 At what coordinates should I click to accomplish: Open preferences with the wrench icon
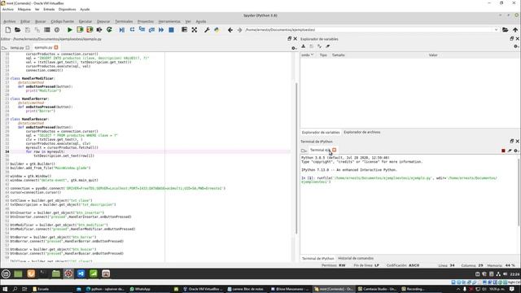point(207,30)
